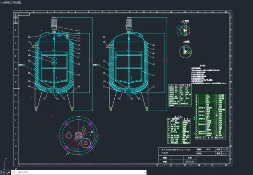Viewport: 253px width, 175px height.
Task: Select the red 90° label on plan view
Action: 100,136
